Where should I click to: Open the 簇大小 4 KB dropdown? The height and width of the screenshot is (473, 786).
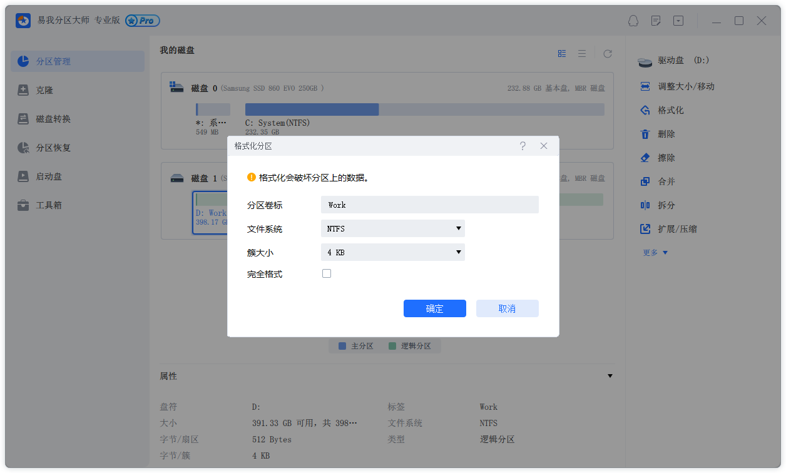point(392,252)
